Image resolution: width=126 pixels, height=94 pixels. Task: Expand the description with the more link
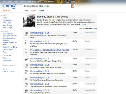pos(84,24)
